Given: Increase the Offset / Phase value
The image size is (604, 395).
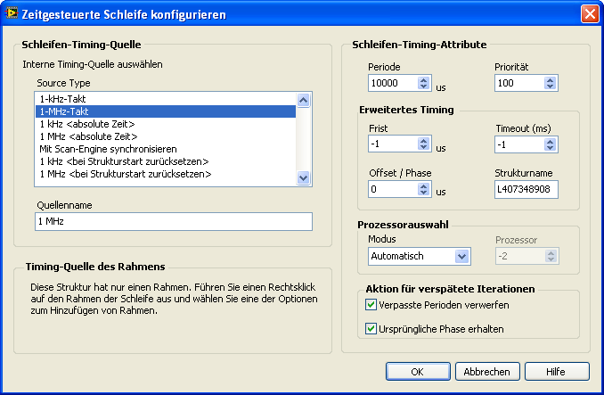Looking at the screenshot, I should click(424, 185).
